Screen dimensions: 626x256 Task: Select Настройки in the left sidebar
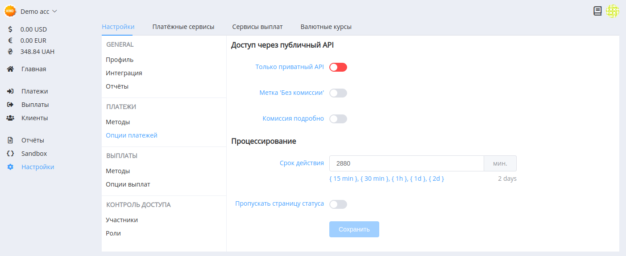pos(38,167)
